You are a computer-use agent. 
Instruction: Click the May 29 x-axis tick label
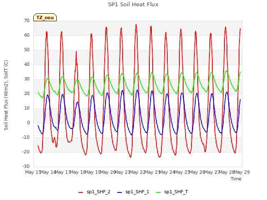(242, 172)
